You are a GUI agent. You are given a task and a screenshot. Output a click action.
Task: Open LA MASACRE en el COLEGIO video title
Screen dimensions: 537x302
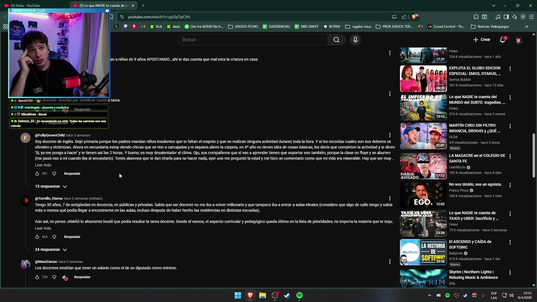pos(477,158)
